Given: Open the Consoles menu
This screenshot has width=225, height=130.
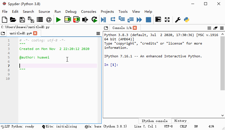Looking at the screenshot, I should point(89,12).
